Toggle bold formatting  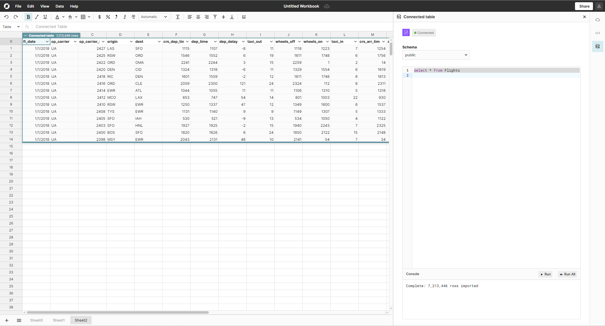click(x=28, y=17)
